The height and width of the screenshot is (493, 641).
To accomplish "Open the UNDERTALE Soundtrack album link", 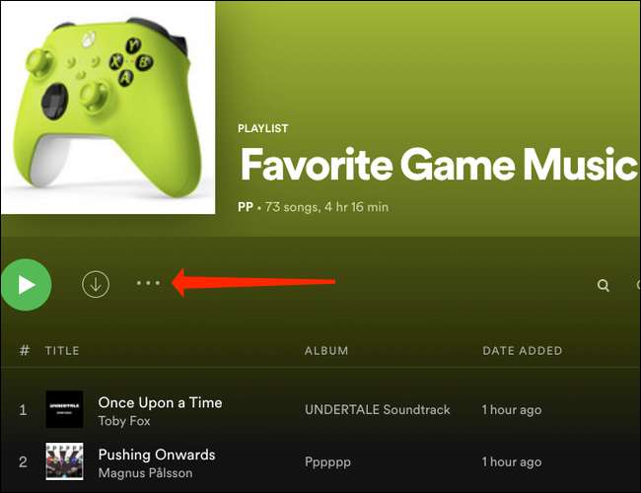I will click(378, 409).
